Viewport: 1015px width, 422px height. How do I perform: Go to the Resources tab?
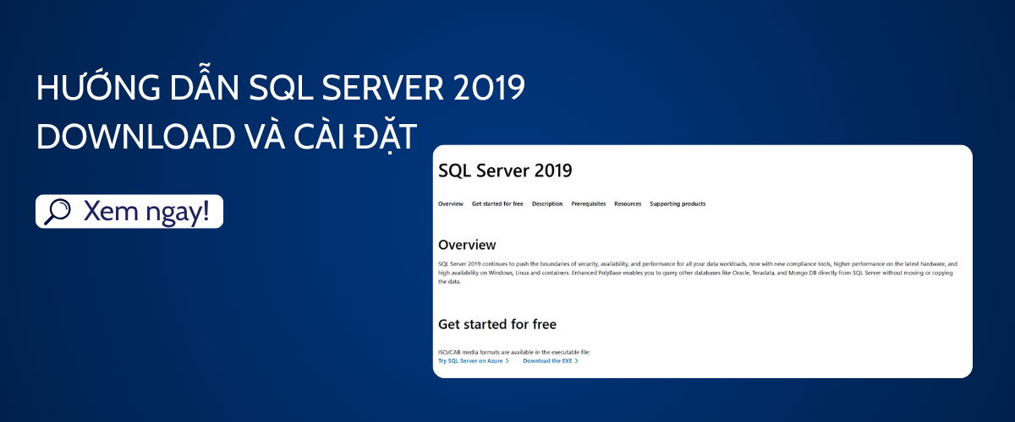tap(628, 203)
